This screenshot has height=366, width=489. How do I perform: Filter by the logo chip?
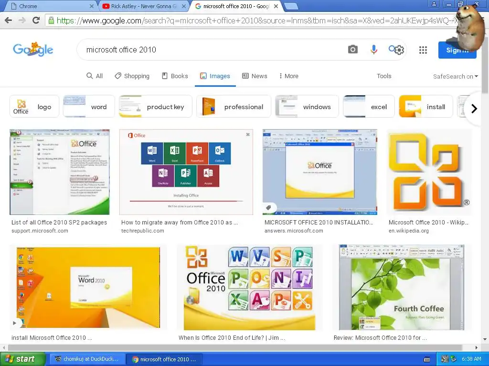point(34,106)
